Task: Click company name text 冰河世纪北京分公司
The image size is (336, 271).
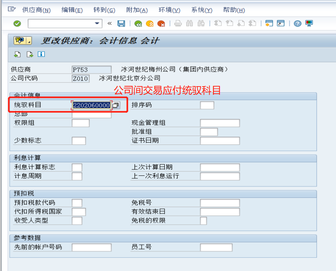Action: 129,78
